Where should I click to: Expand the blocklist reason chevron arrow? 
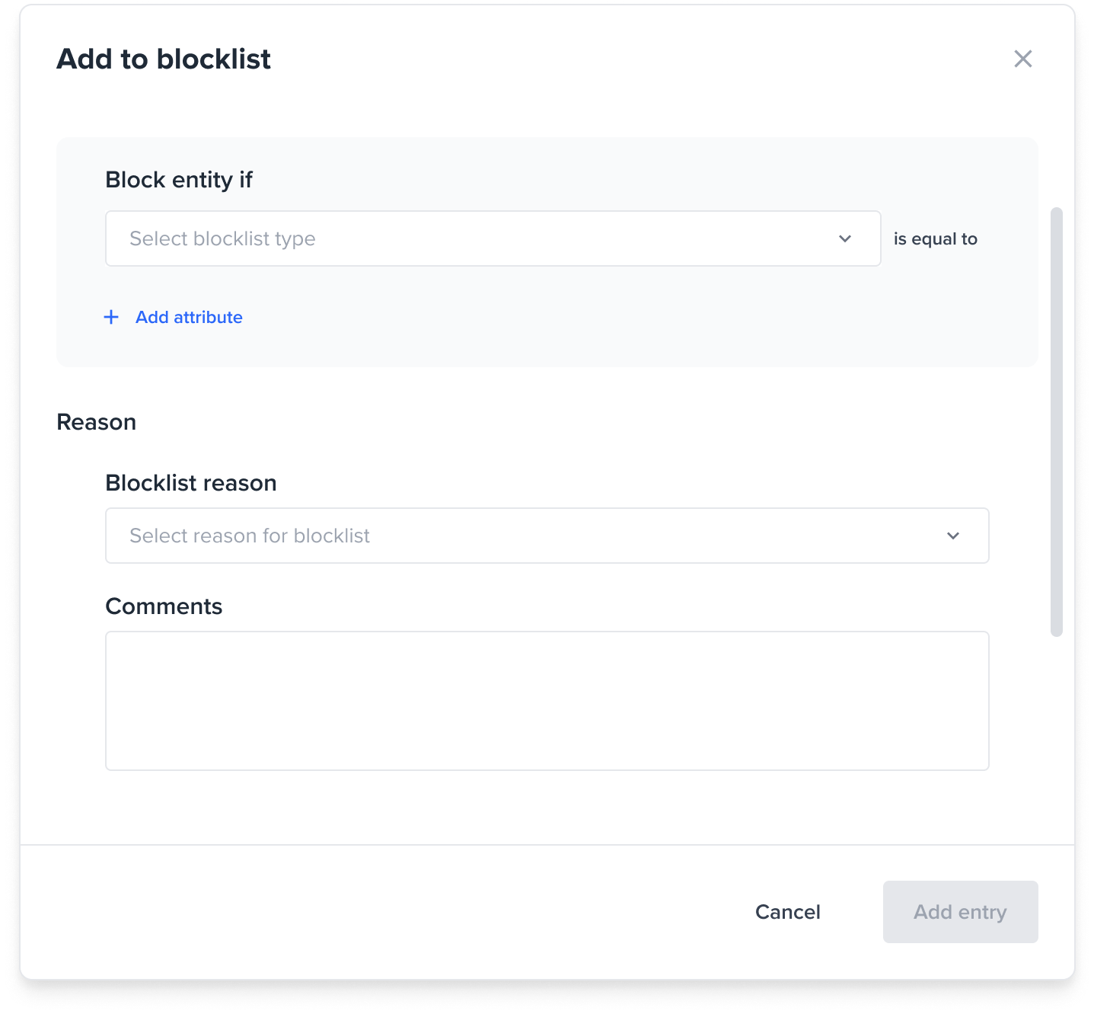point(953,536)
